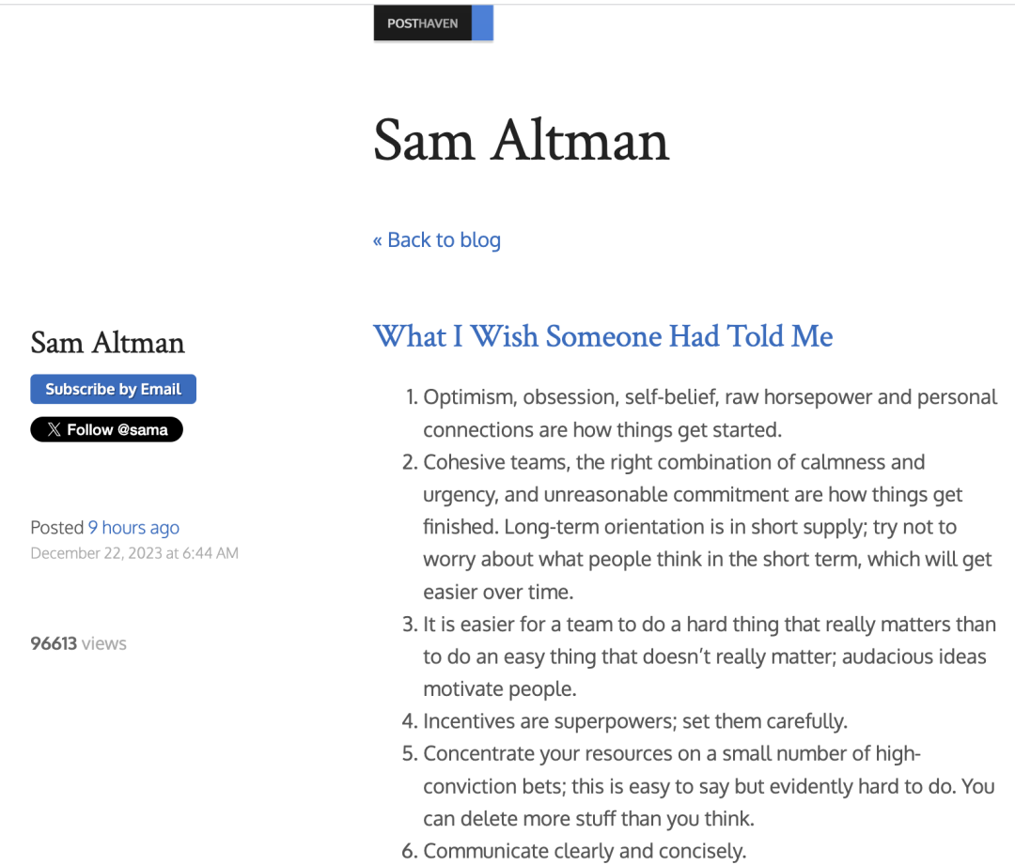Viewport: 1015px width, 865px height.
Task: Subscribe using the Subscribe by Email button
Action: pos(114,389)
